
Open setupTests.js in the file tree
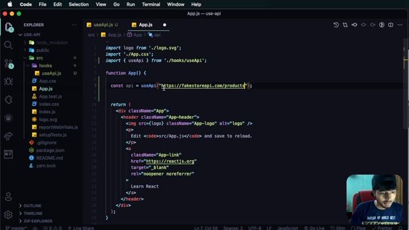tap(52, 135)
